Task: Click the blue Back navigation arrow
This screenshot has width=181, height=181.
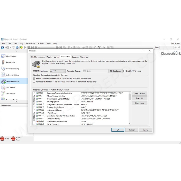Action: pos(2,47)
